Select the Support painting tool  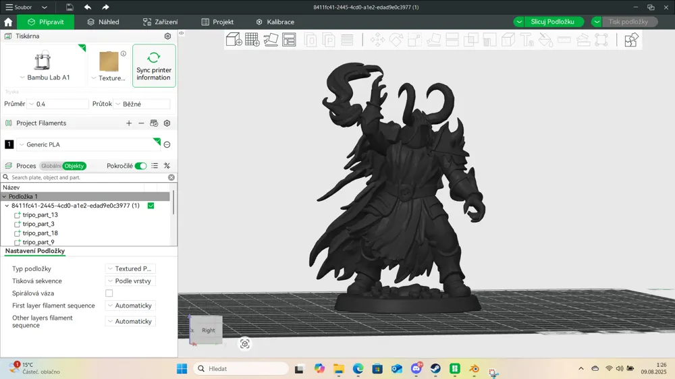tap(489, 40)
